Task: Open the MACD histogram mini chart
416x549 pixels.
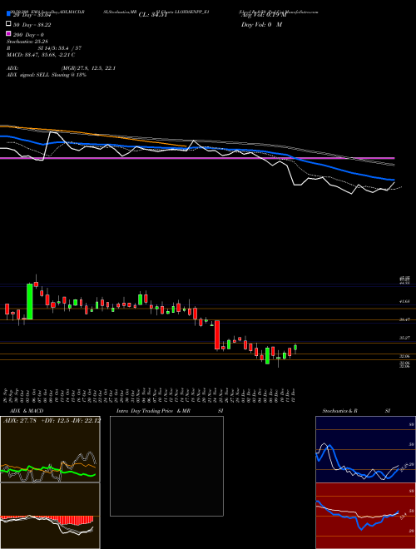Action: click(50, 516)
